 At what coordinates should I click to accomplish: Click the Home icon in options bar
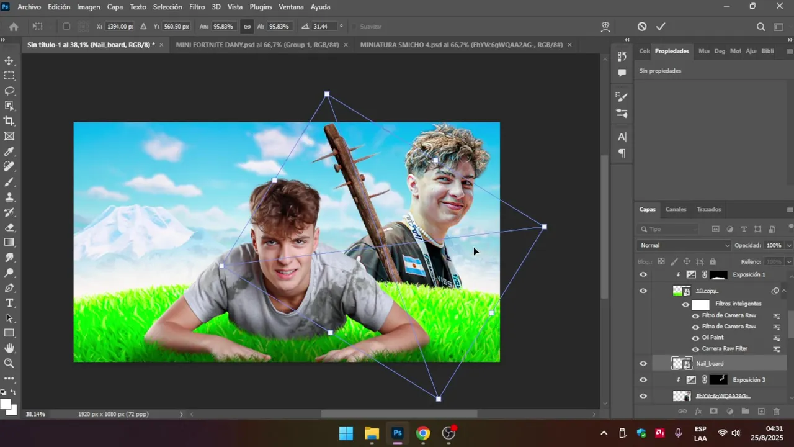(x=14, y=27)
